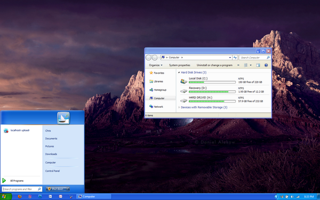Open Firefox from the taskbar
The height and width of the screenshot is (200, 320).
point(20,196)
